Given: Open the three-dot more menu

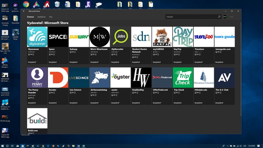Looking at the screenshot, I should point(231,17).
